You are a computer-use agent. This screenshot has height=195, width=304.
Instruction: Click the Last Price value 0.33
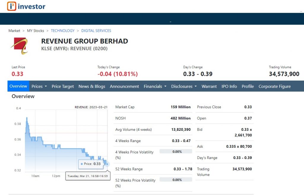[17, 74]
